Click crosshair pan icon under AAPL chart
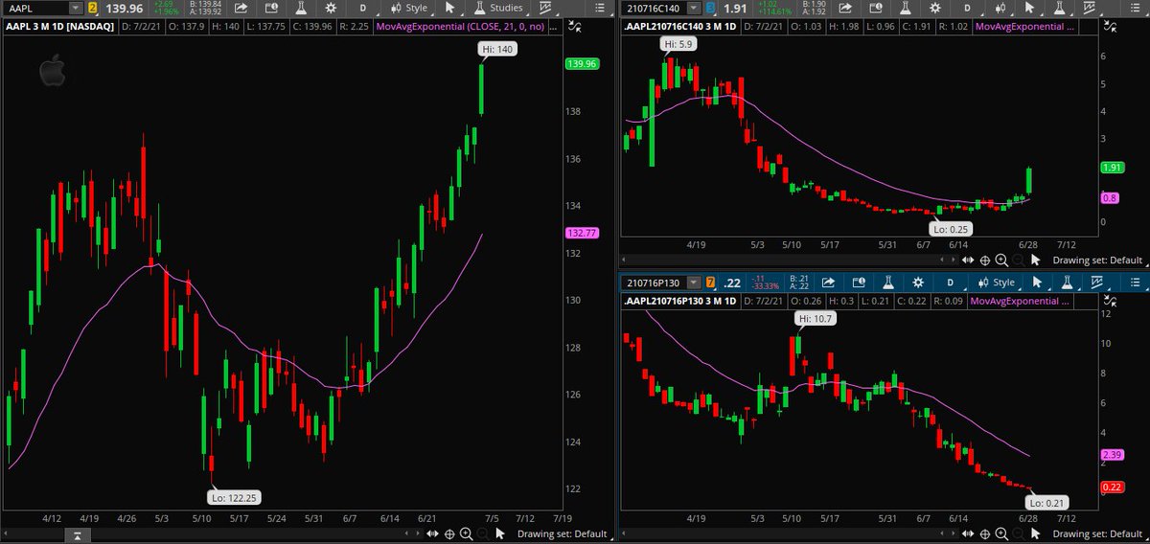The image size is (1150, 544). tap(449, 533)
